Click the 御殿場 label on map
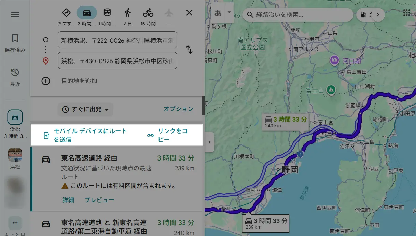Screen dimensions: 416x236 pos(353,106)
